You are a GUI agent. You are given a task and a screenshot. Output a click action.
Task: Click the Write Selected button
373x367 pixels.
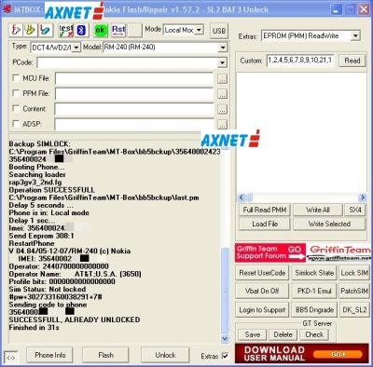point(329,224)
